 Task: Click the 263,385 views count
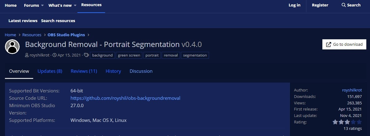tap(354, 103)
